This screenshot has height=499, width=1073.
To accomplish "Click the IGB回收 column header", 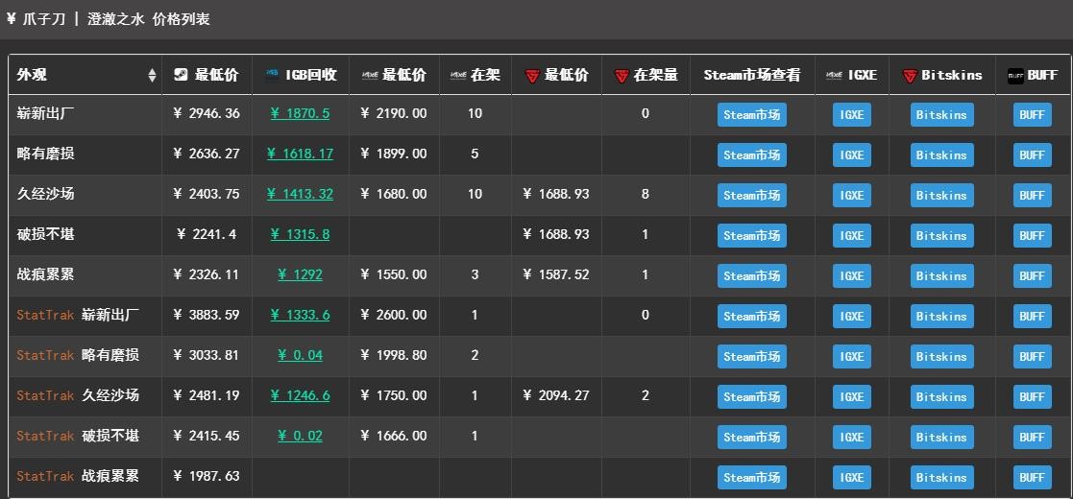I will tap(301, 75).
